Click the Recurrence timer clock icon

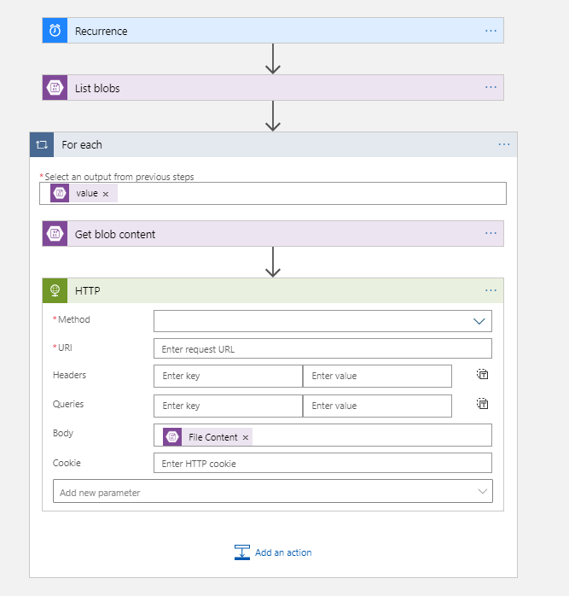(x=55, y=31)
